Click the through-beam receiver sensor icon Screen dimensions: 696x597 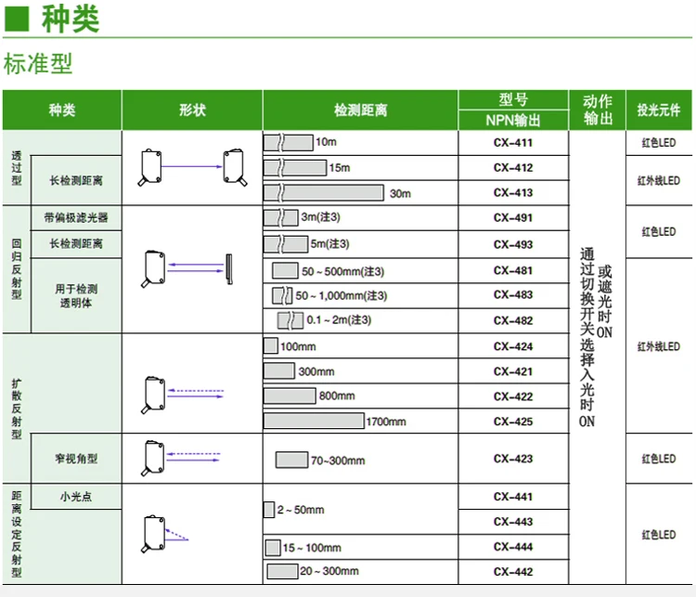(235, 167)
